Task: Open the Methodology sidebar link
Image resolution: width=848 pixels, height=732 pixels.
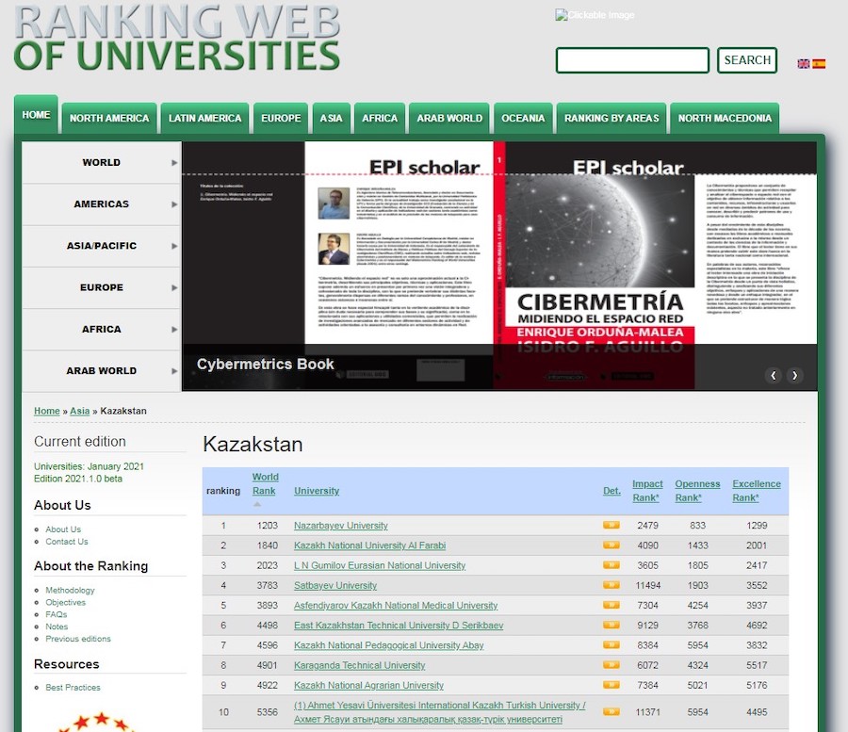Action: pyautogui.click(x=71, y=591)
